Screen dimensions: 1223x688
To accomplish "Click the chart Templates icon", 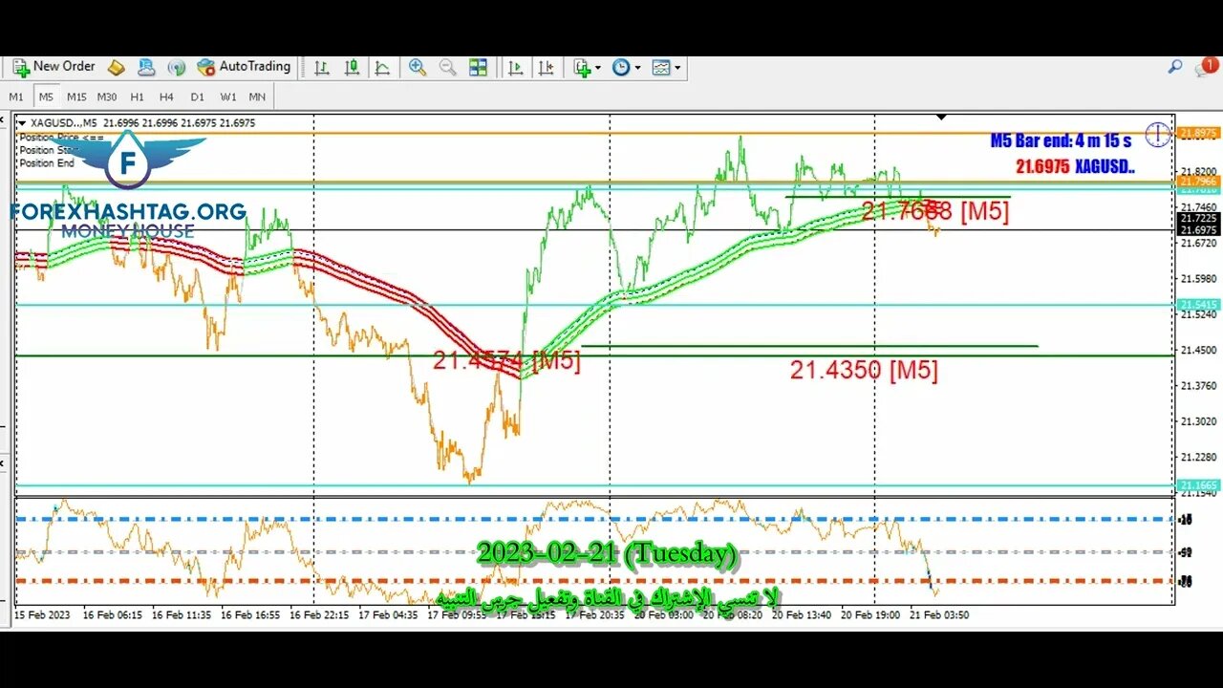I will click(661, 67).
